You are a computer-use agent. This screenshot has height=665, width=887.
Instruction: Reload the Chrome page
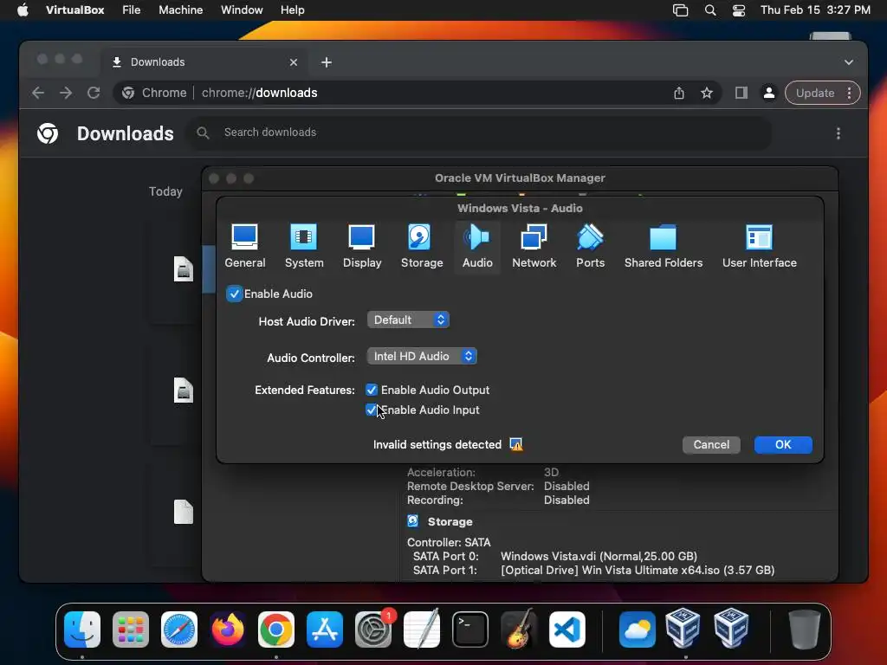pyautogui.click(x=94, y=93)
